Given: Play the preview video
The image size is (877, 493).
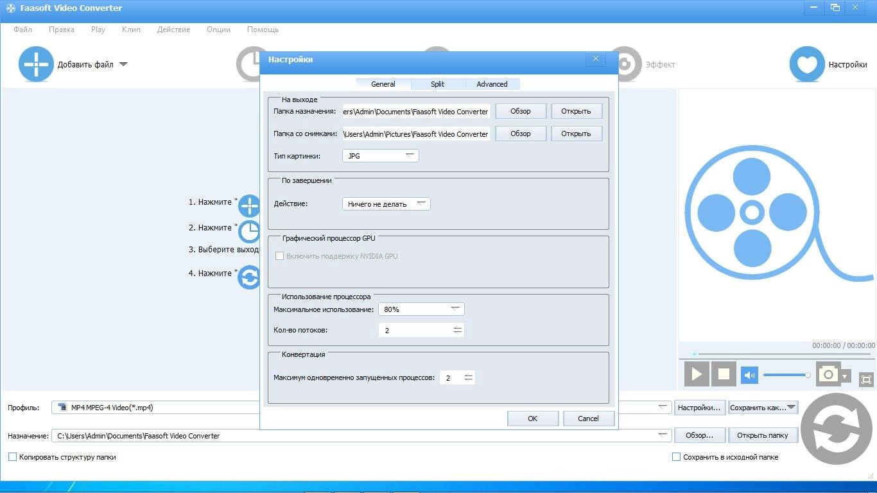Looking at the screenshot, I should [x=697, y=374].
